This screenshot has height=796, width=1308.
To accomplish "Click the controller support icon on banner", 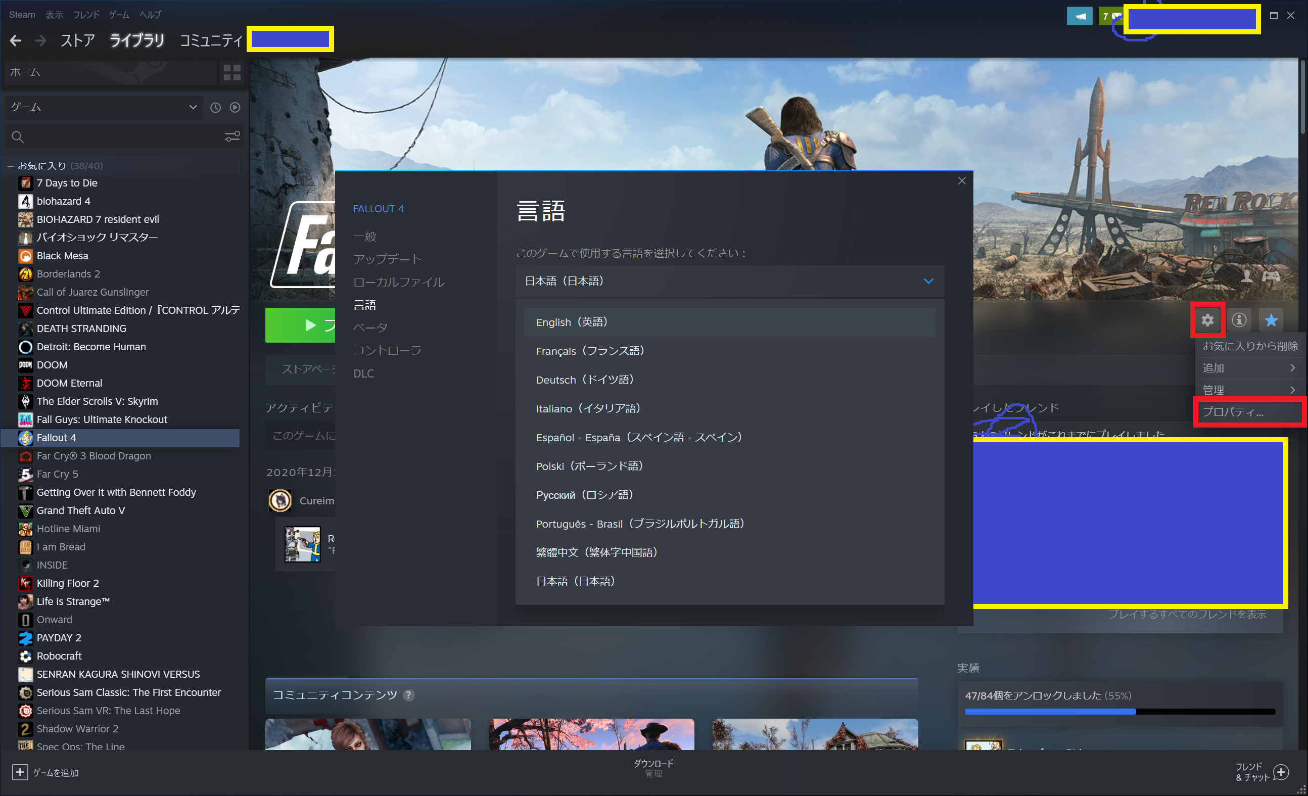I will click(x=1271, y=276).
